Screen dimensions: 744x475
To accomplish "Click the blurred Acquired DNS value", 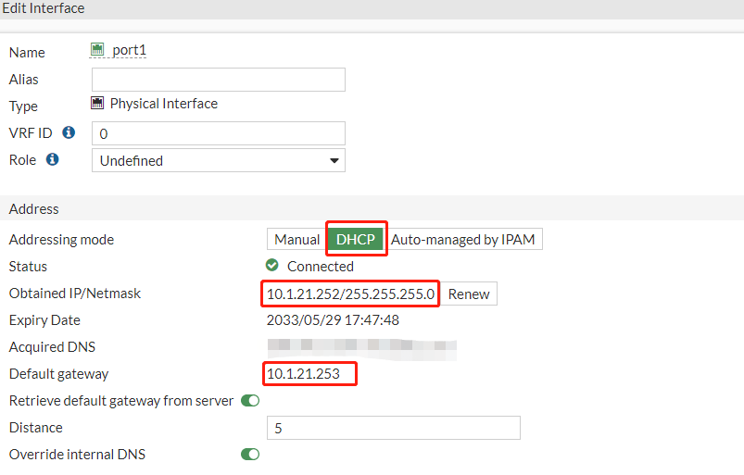I will tap(361, 347).
